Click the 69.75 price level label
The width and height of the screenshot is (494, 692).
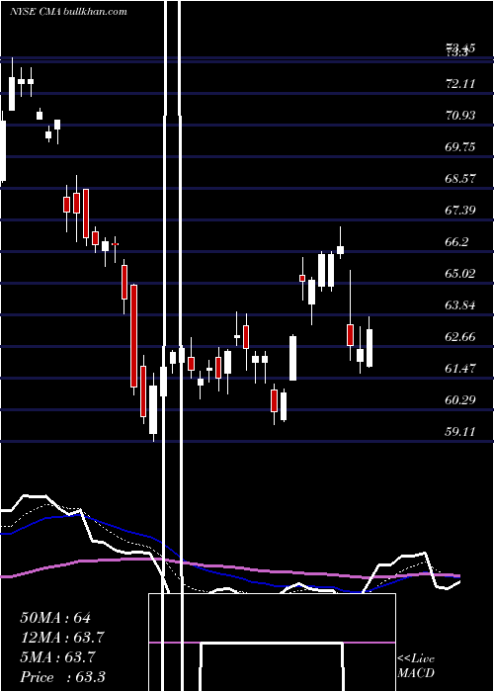[x=460, y=146]
